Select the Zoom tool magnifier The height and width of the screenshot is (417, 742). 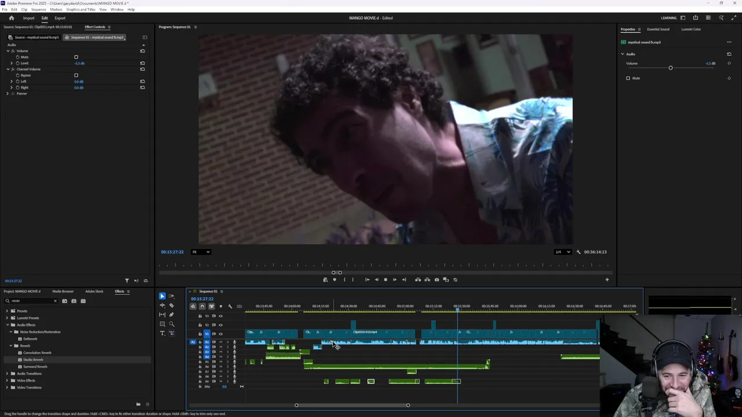click(172, 324)
